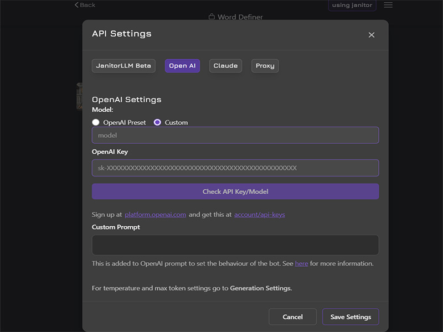
Task: Check the API Key/Model
Action: point(235,191)
